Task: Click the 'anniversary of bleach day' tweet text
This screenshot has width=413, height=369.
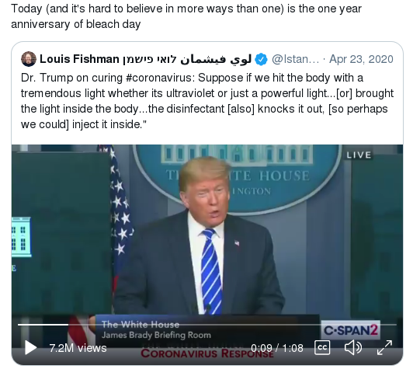Action: 76,24
